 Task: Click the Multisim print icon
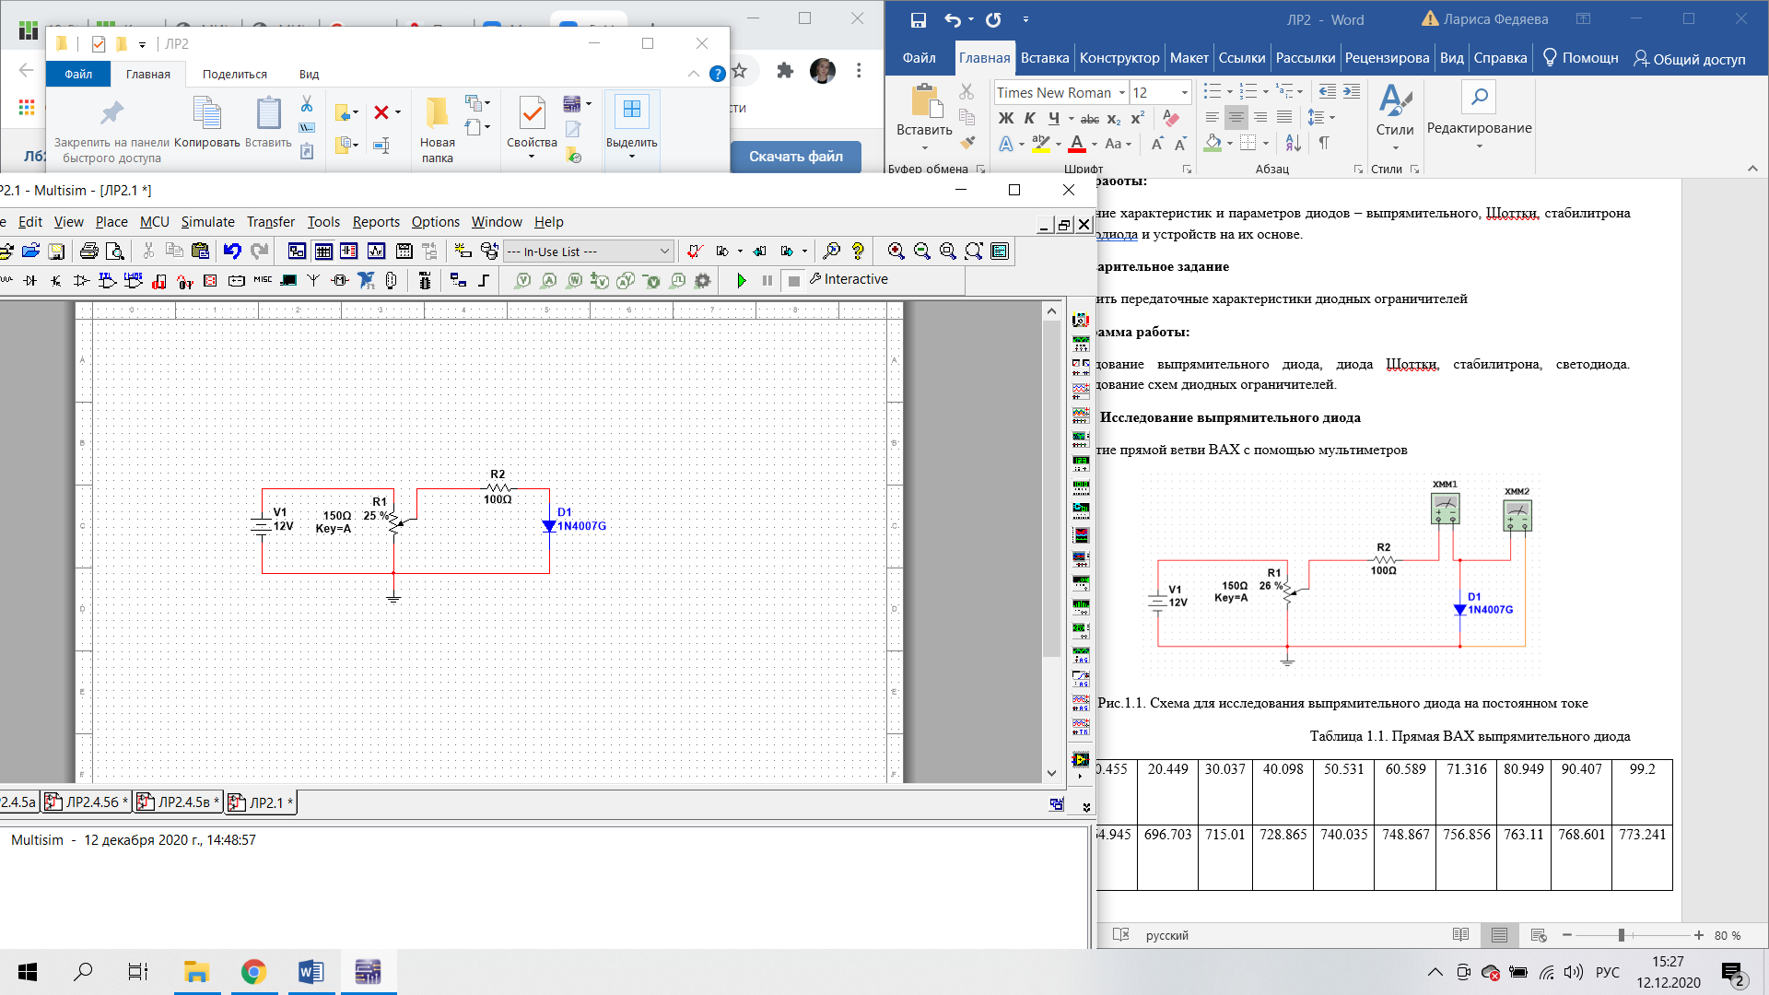click(89, 251)
